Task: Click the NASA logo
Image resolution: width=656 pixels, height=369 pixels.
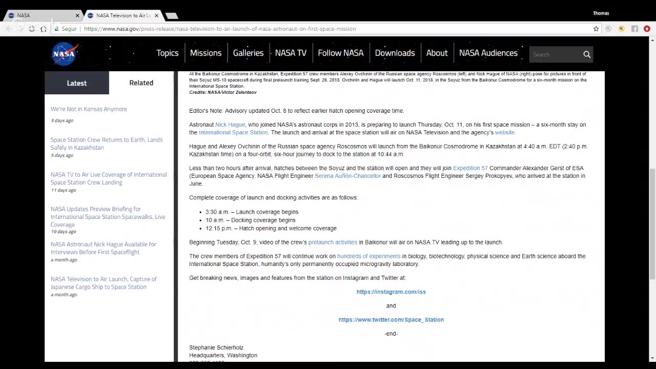Action: 65,54
